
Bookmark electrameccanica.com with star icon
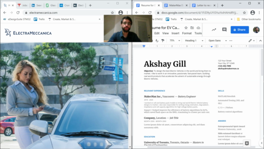(112, 13)
